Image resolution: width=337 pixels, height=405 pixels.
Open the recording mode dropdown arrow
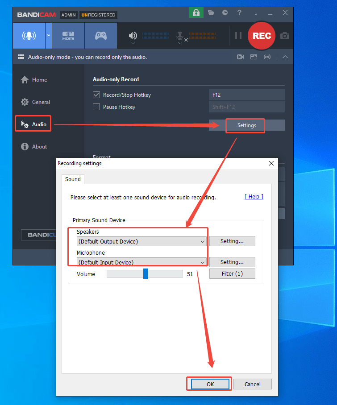(x=49, y=36)
